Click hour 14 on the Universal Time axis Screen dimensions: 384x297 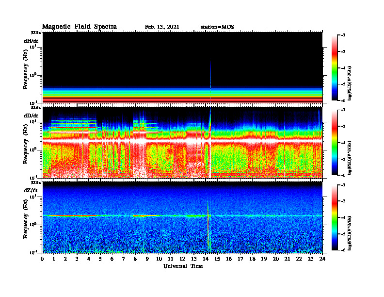206,259
